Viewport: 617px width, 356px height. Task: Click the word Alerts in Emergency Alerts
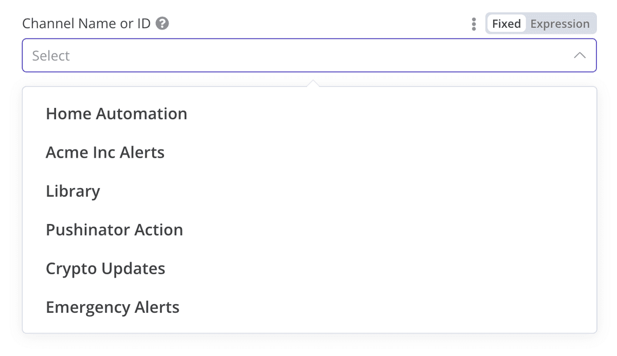point(157,307)
